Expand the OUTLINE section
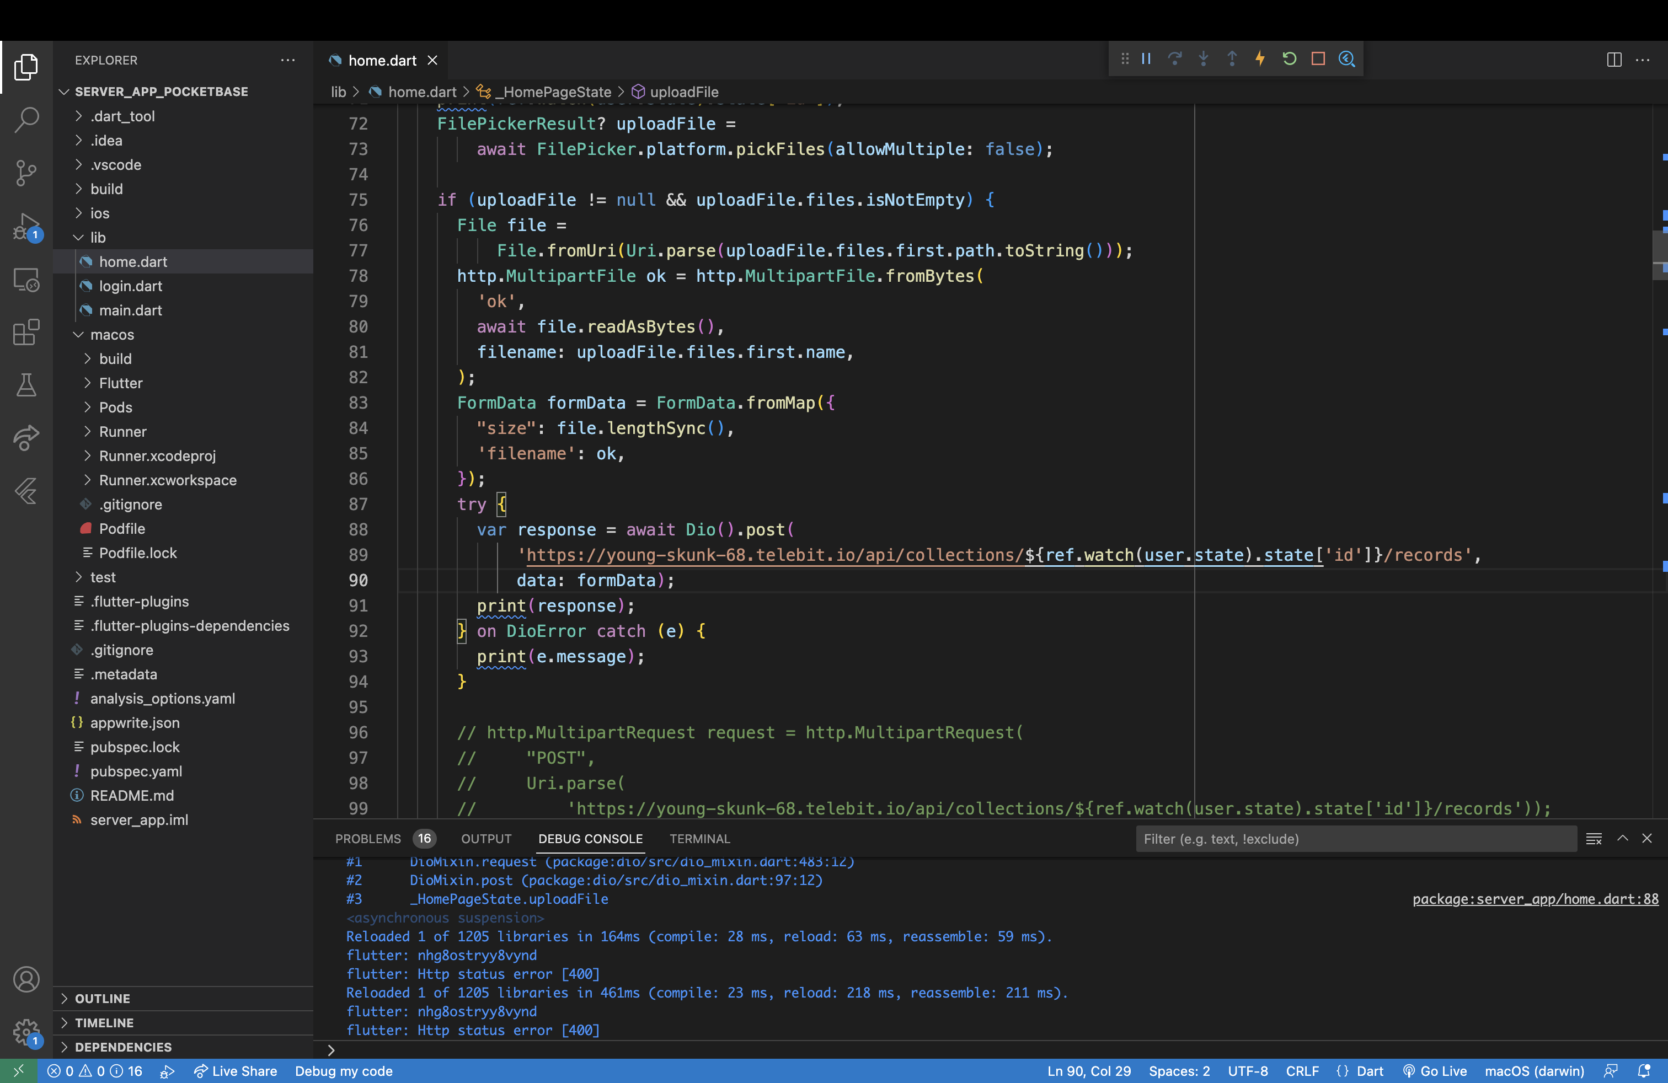The height and width of the screenshot is (1083, 1668). click(182, 998)
